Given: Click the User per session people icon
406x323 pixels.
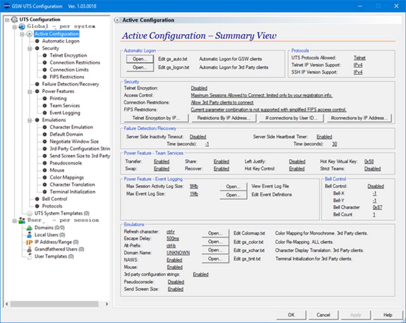Looking at the screenshot, I should click(x=22, y=220).
